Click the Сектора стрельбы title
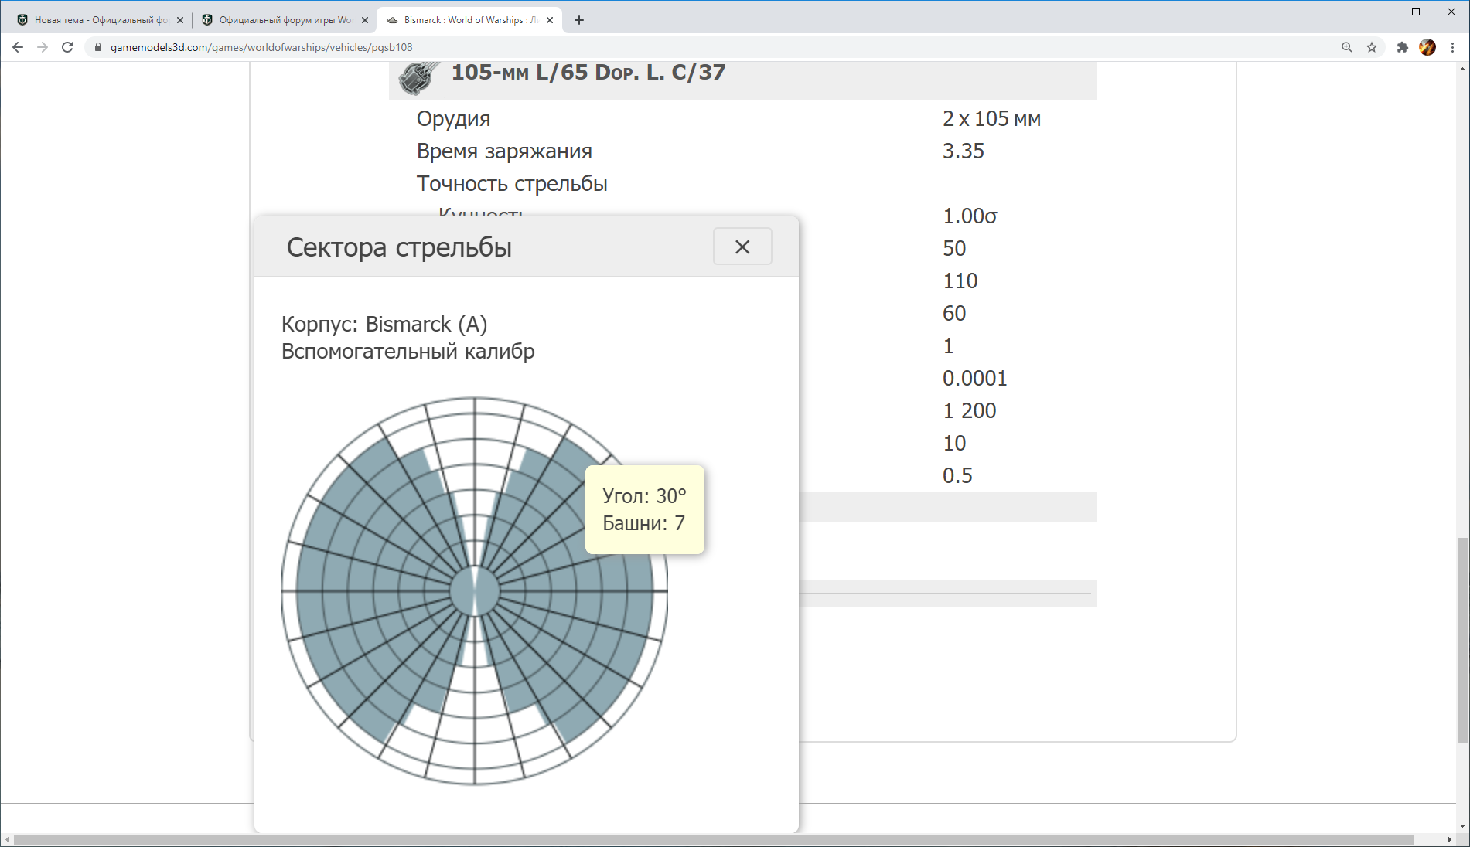Image resolution: width=1470 pixels, height=847 pixels. coord(399,247)
